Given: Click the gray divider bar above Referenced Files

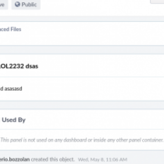Looking at the screenshot, I should tap(82, 19).
